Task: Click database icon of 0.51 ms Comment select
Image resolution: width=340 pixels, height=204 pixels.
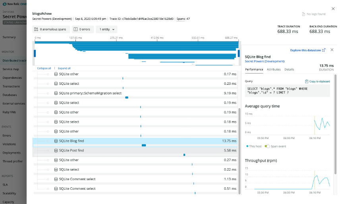Action: point(56,189)
